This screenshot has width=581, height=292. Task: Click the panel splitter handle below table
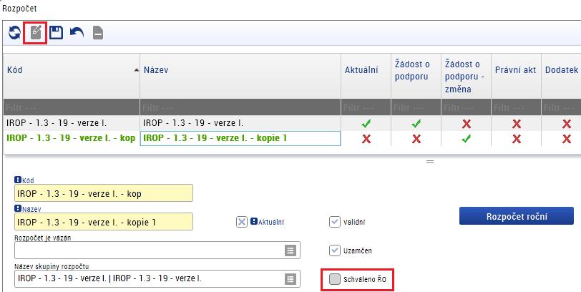430,162
